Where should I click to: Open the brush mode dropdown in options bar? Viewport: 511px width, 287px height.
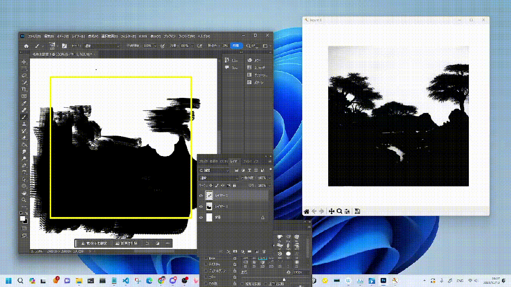102,46
